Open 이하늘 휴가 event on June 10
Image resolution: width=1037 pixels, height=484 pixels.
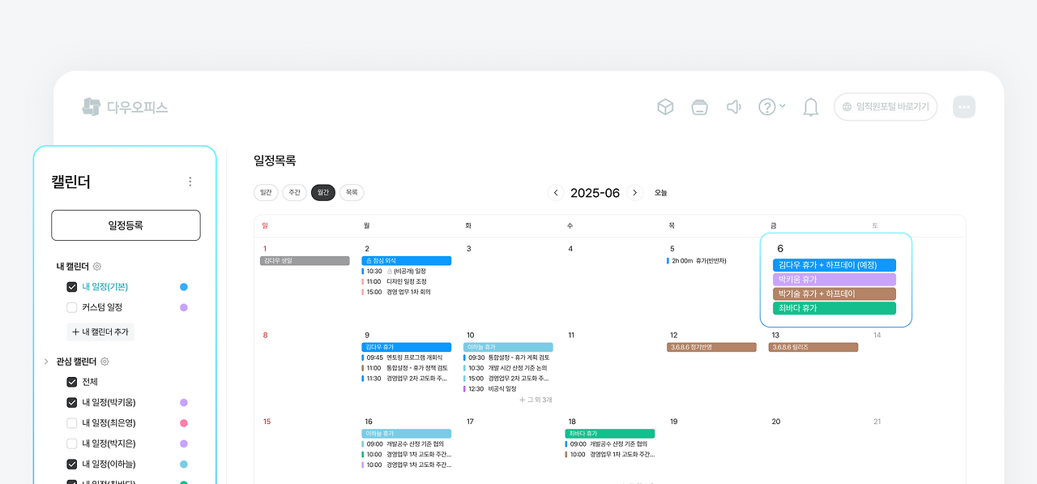tap(509, 347)
